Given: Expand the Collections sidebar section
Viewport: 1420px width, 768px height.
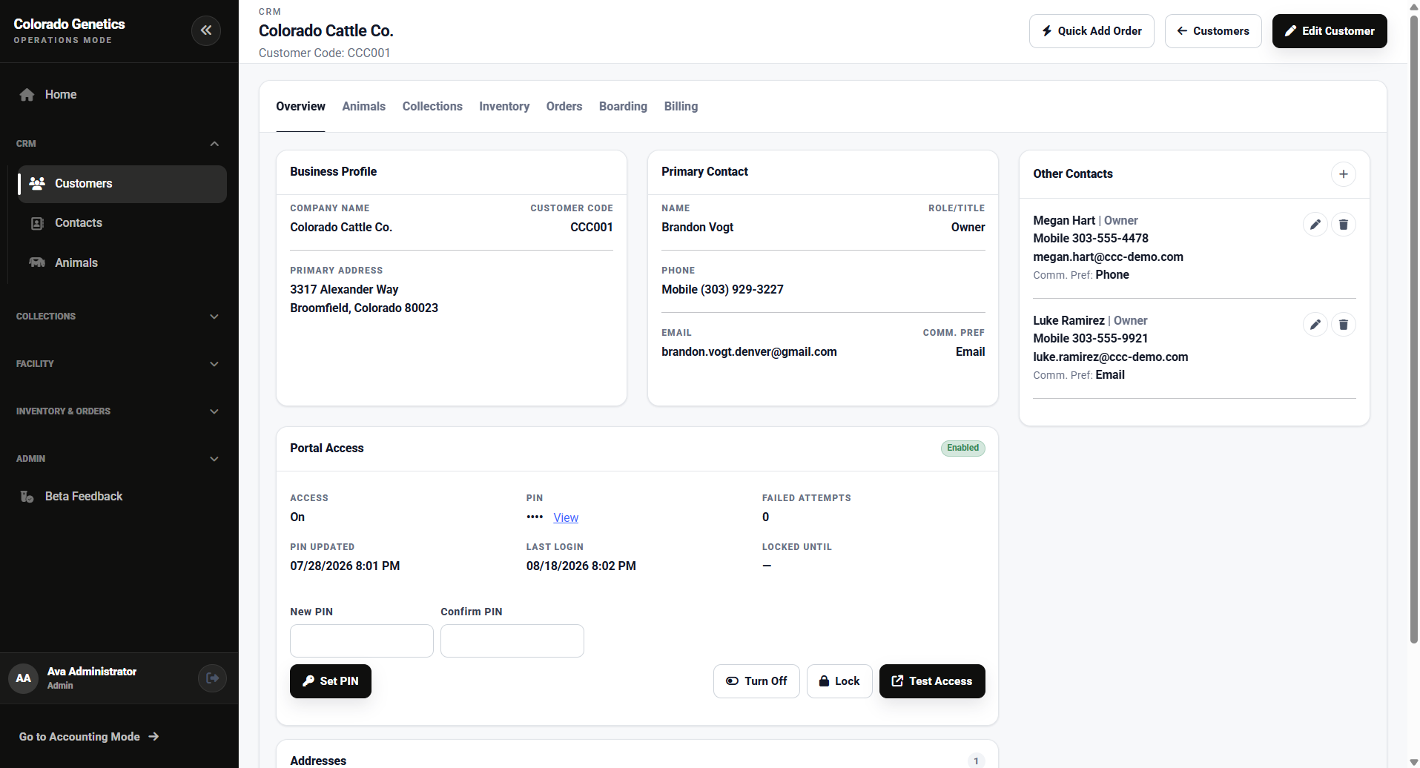Looking at the screenshot, I should [x=119, y=317].
